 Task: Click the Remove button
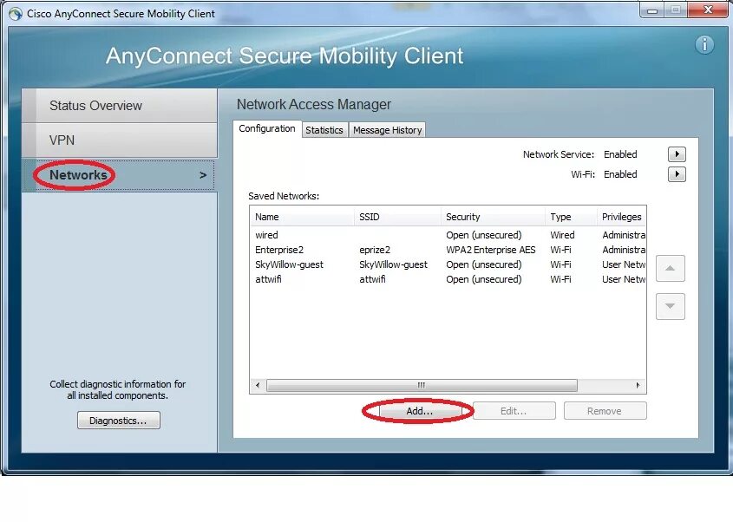(x=605, y=411)
